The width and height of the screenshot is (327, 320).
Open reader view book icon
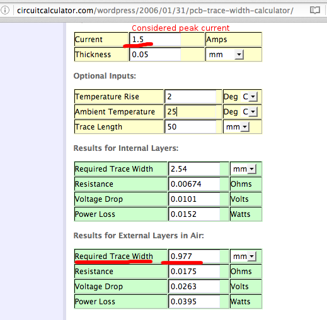pyautogui.click(x=315, y=10)
